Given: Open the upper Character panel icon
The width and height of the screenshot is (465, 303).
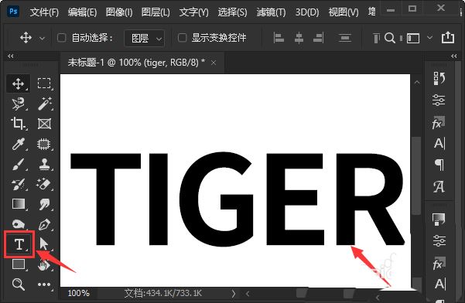Looking at the screenshot, I should point(439,143).
